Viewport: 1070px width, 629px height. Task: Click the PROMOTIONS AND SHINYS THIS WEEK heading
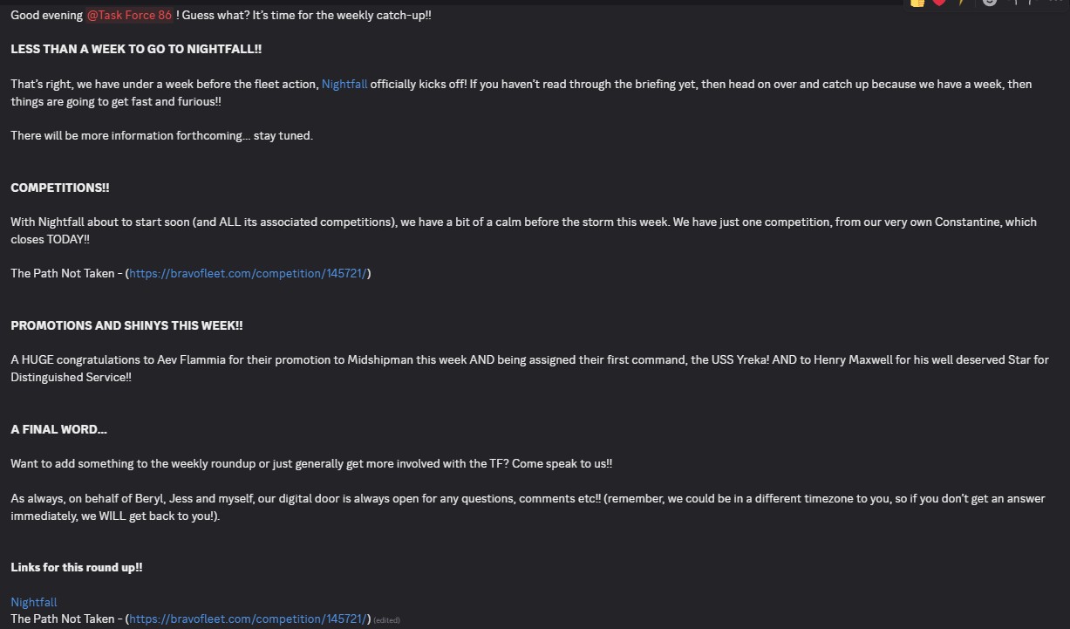click(x=126, y=325)
